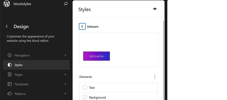Screen dimensions: 227x100
Task: Click the Call to action preview button
Action: [97, 56]
